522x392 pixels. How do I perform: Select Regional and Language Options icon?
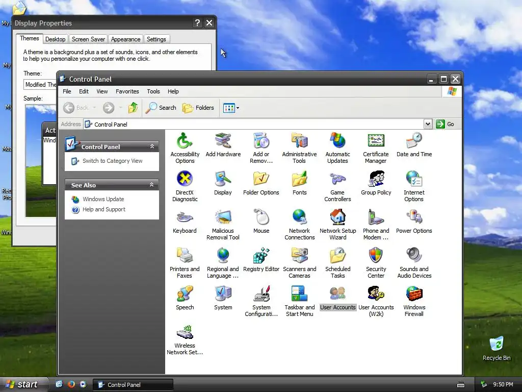pos(223,256)
